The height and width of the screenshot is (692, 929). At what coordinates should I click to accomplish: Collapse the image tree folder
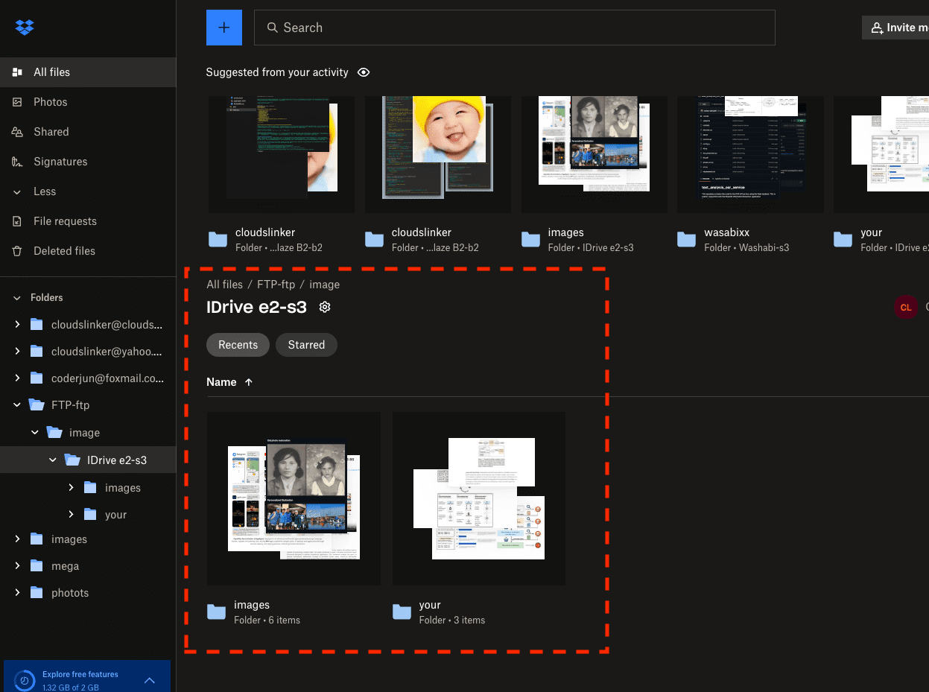[x=35, y=433]
